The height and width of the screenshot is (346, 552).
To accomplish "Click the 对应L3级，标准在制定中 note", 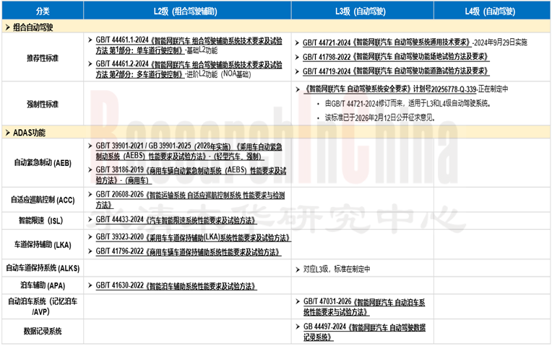I will [x=337, y=270].
